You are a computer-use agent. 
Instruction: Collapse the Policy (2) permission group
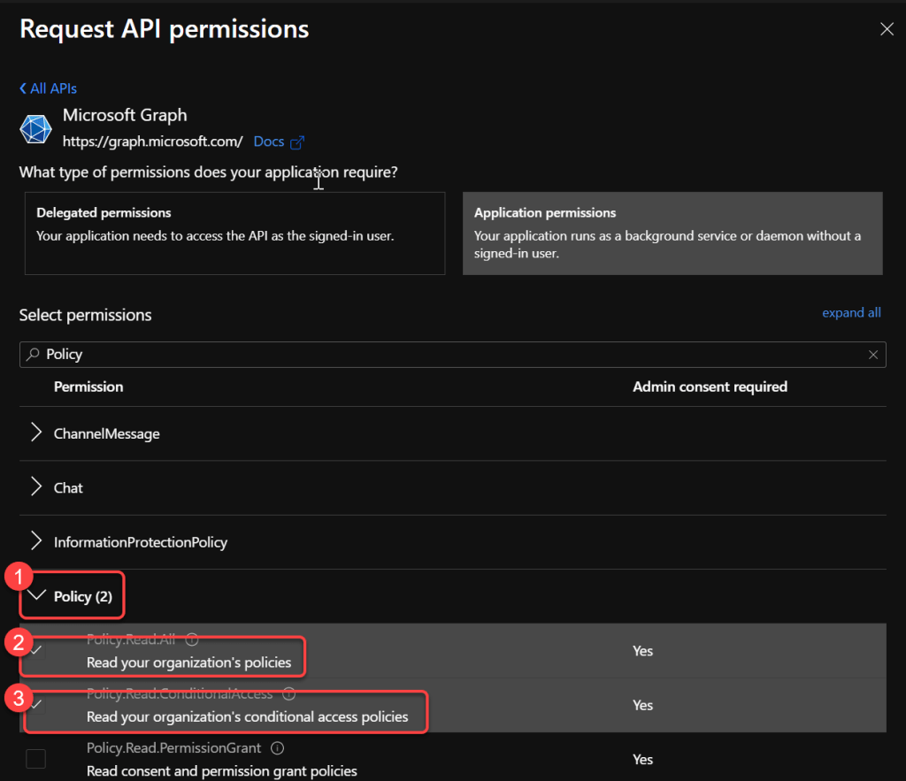coord(36,596)
